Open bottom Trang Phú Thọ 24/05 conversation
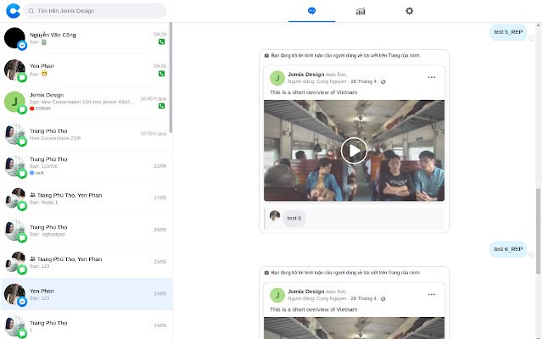Viewport: 543px width, 339px height. (x=86, y=325)
